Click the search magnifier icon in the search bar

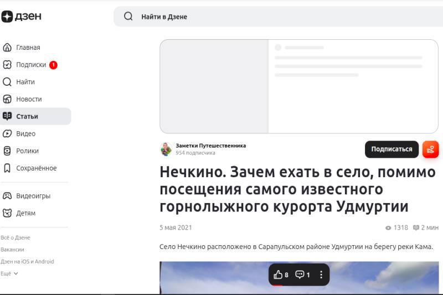(128, 17)
